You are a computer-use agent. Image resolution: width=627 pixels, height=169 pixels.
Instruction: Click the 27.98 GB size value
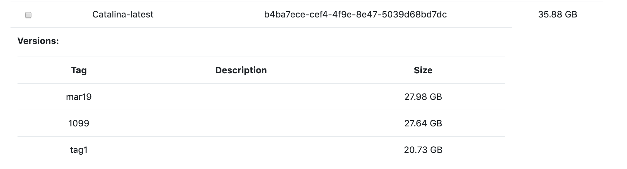coord(423,97)
